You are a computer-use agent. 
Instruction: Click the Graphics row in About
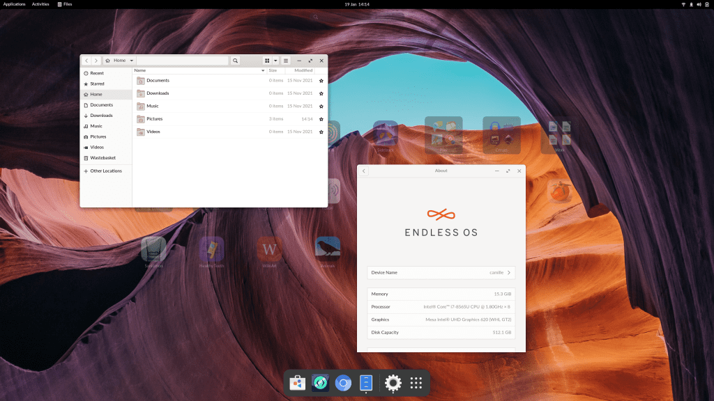pos(441,320)
